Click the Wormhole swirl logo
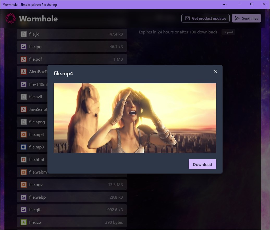 tap(11, 18)
